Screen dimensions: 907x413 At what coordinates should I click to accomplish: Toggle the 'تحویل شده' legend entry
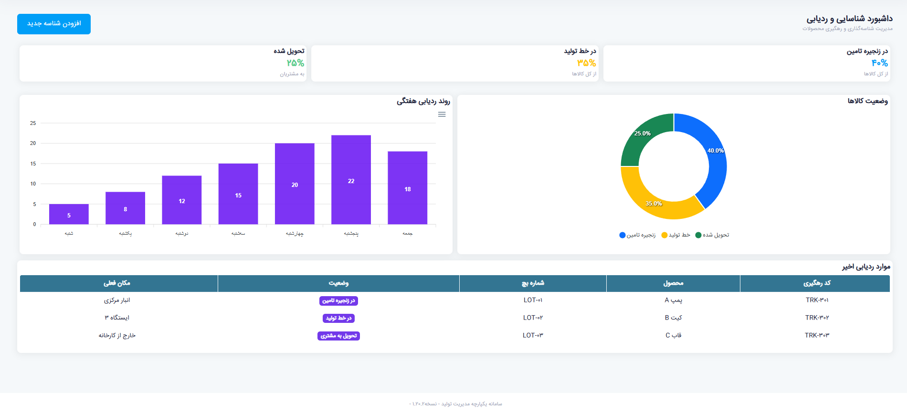pos(712,235)
